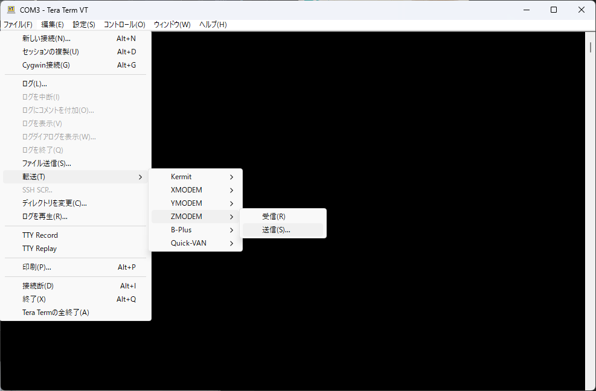
Task: Choose ログを再生(R)... entry
Action: (x=75, y=217)
